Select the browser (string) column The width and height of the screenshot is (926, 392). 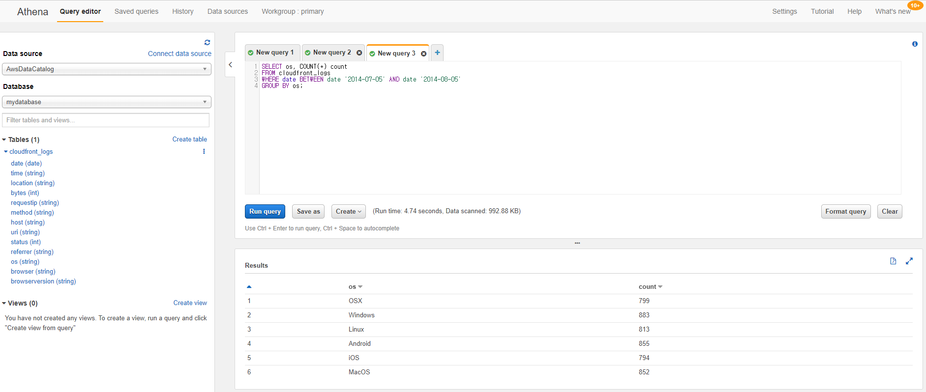tap(33, 272)
